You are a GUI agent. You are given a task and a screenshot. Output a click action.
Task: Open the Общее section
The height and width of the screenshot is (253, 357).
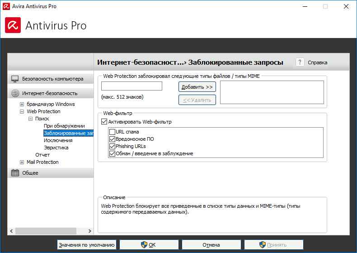51,173
